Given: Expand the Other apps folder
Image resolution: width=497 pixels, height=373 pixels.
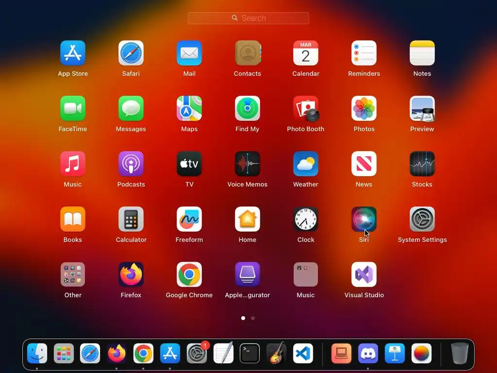Looking at the screenshot, I should click(73, 274).
